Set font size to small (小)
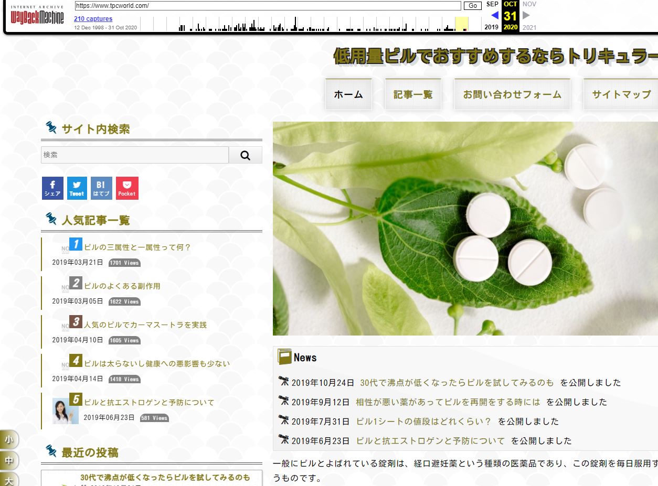Screen dimensions: 658x486 9,439
